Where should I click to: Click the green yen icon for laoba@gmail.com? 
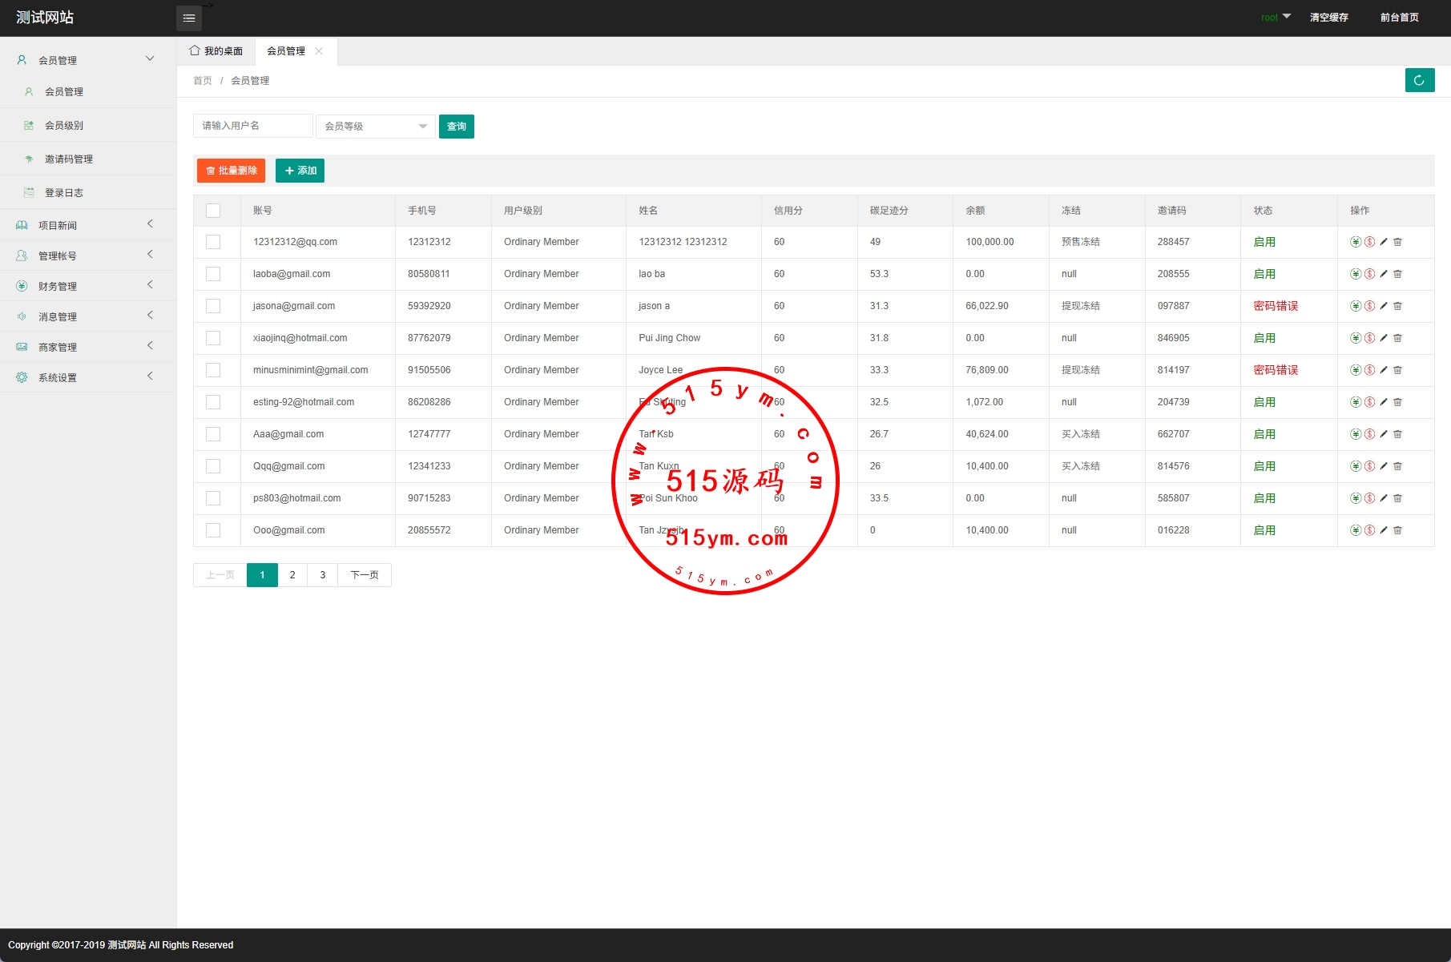pos(1355,274)
